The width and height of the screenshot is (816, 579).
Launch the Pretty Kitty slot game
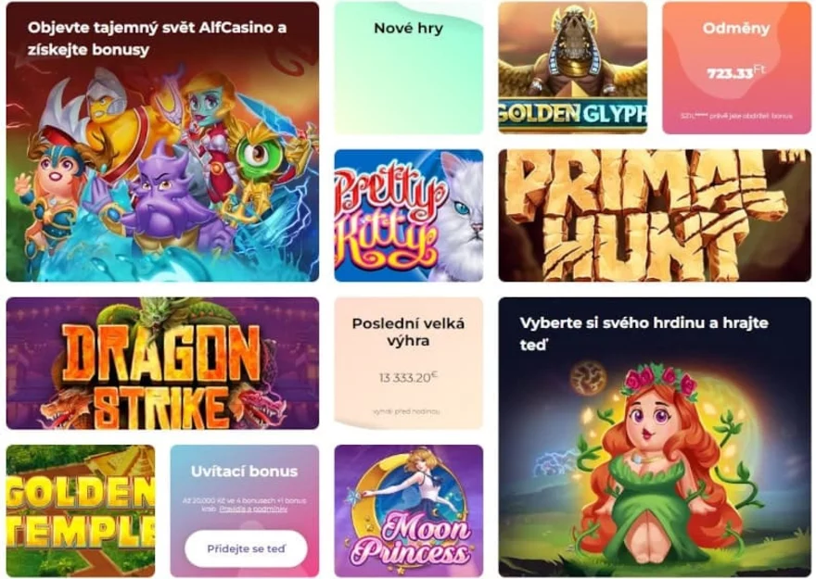(x=409, y=216)
